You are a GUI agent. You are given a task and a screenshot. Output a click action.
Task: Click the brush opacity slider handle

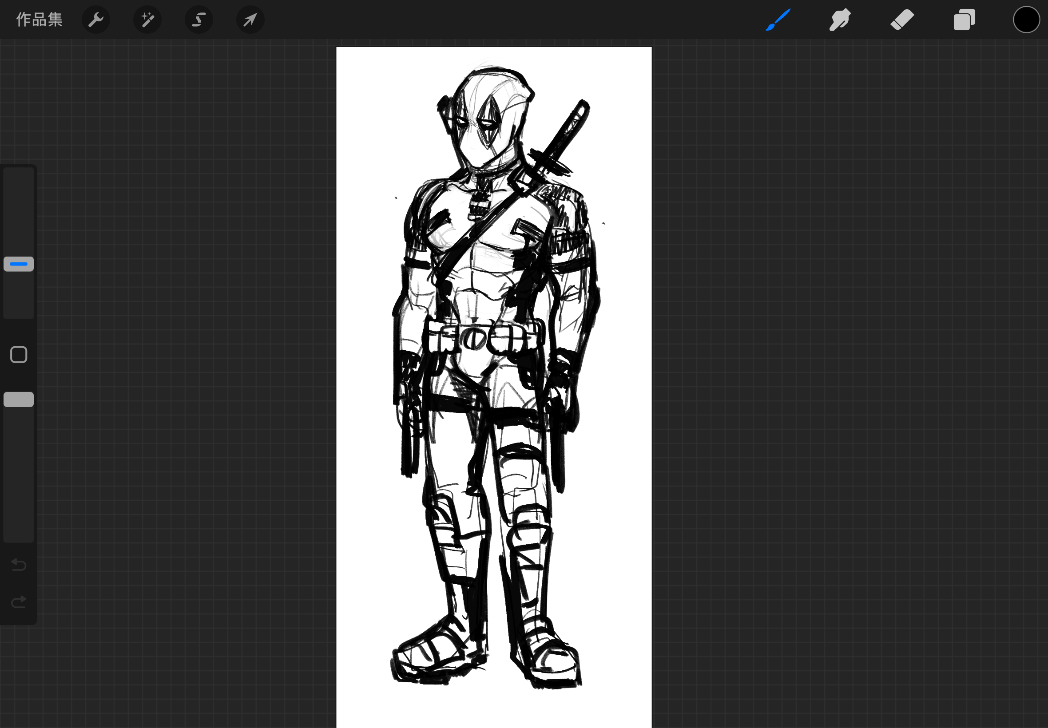click(19, 400)
